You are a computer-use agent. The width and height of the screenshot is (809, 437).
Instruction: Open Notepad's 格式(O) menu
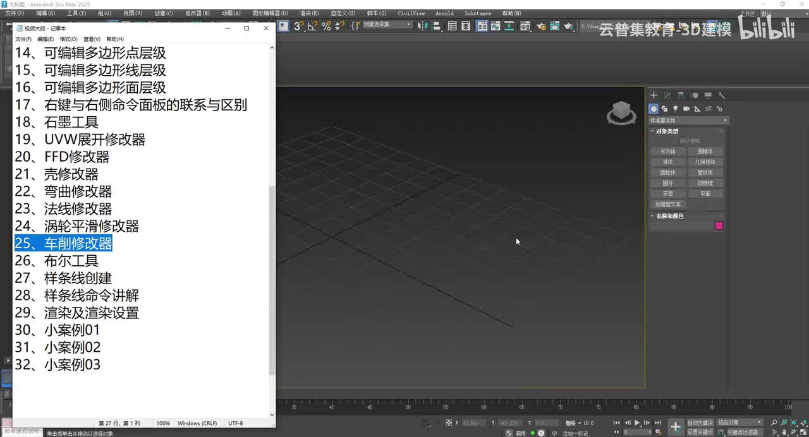coord(68,39)
